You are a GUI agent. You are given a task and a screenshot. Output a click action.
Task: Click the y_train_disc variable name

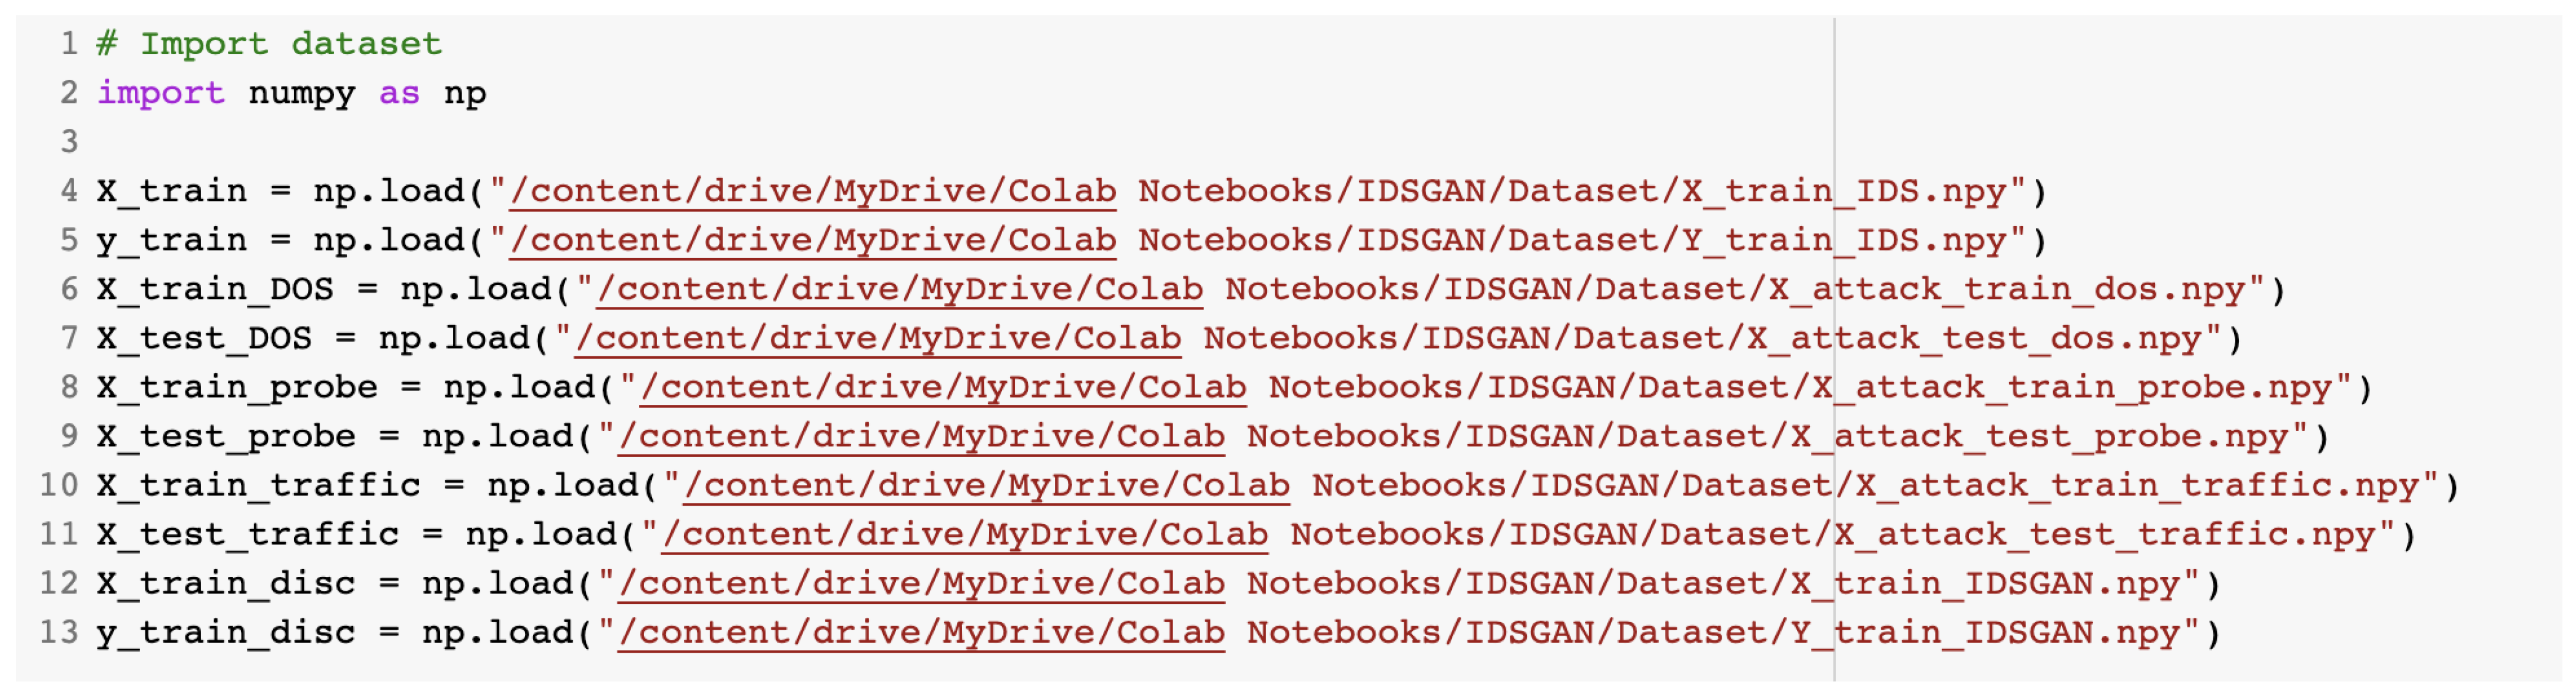(x=226, y=631)
